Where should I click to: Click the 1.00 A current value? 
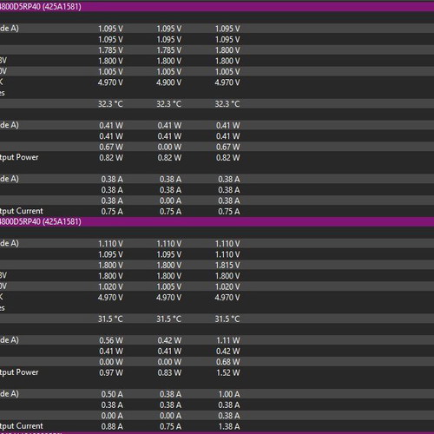(x=229, y=394)
